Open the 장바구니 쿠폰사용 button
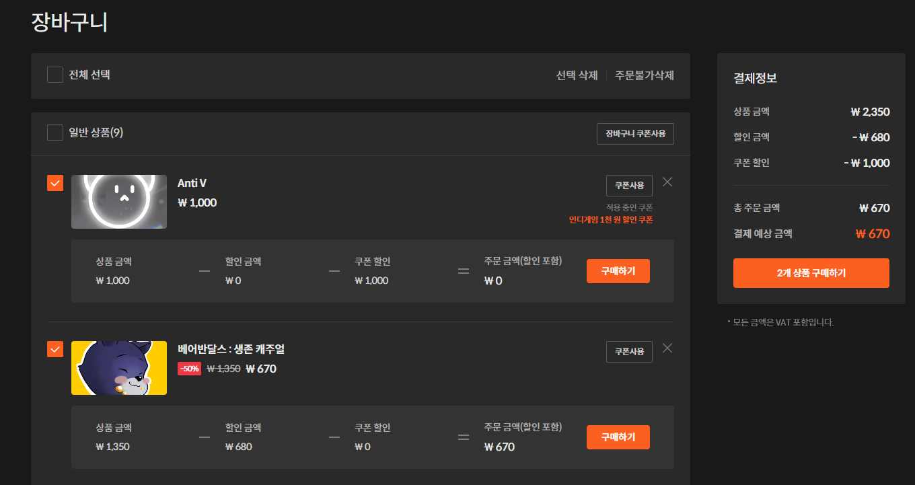915x485 pixels. (x=635, y=134)
